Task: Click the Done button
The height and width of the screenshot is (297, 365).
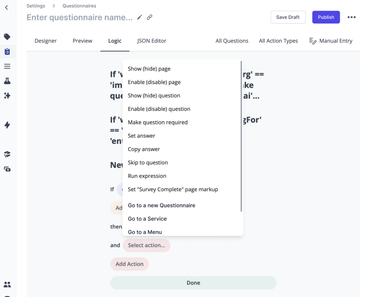Action: 193,282
